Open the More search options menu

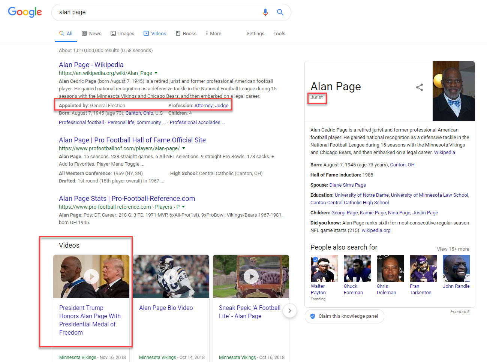tap(213, 34)
